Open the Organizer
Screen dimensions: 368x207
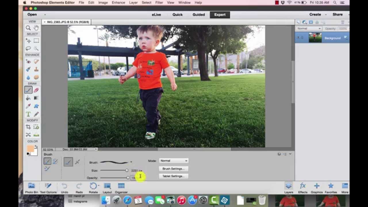[121, 188]
